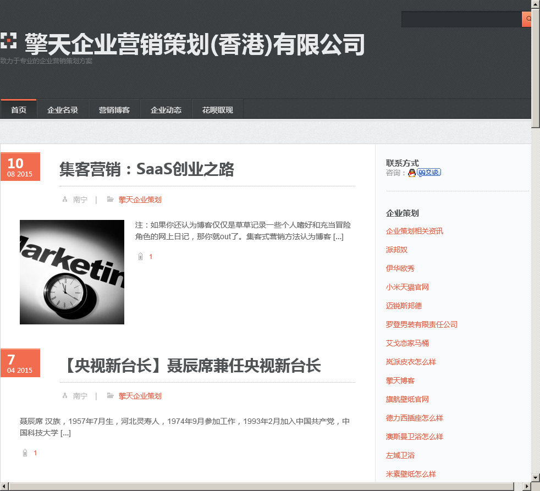This screenshot has width=540, height=491.
Task: Open sidebar link 旗航壁纸官网
Action: 407,399
